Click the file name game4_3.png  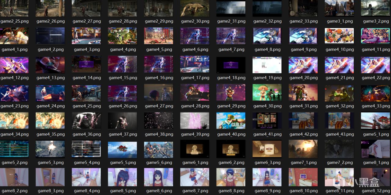(87, 50)
